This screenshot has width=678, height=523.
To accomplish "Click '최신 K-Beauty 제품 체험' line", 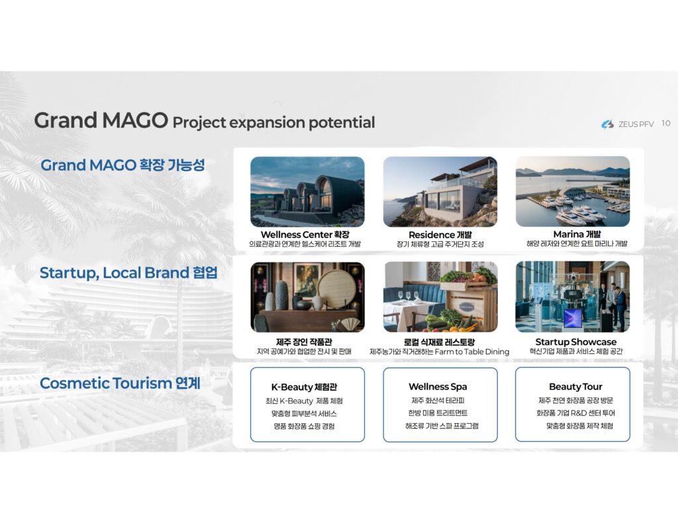I will 304,401.
